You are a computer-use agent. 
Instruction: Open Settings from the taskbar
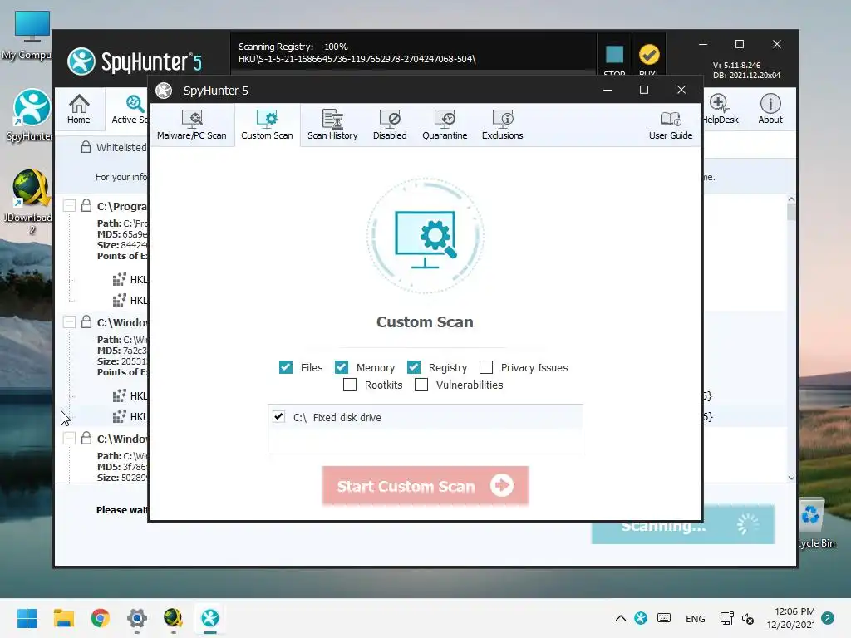[137, 618]
